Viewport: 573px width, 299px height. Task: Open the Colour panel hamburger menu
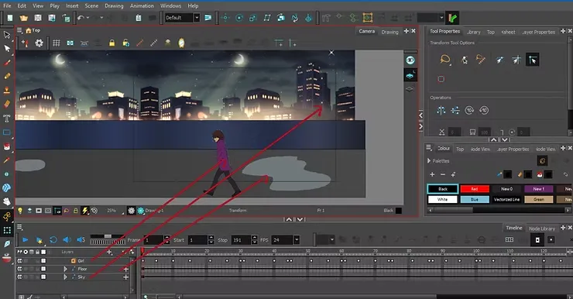(429, 148)
